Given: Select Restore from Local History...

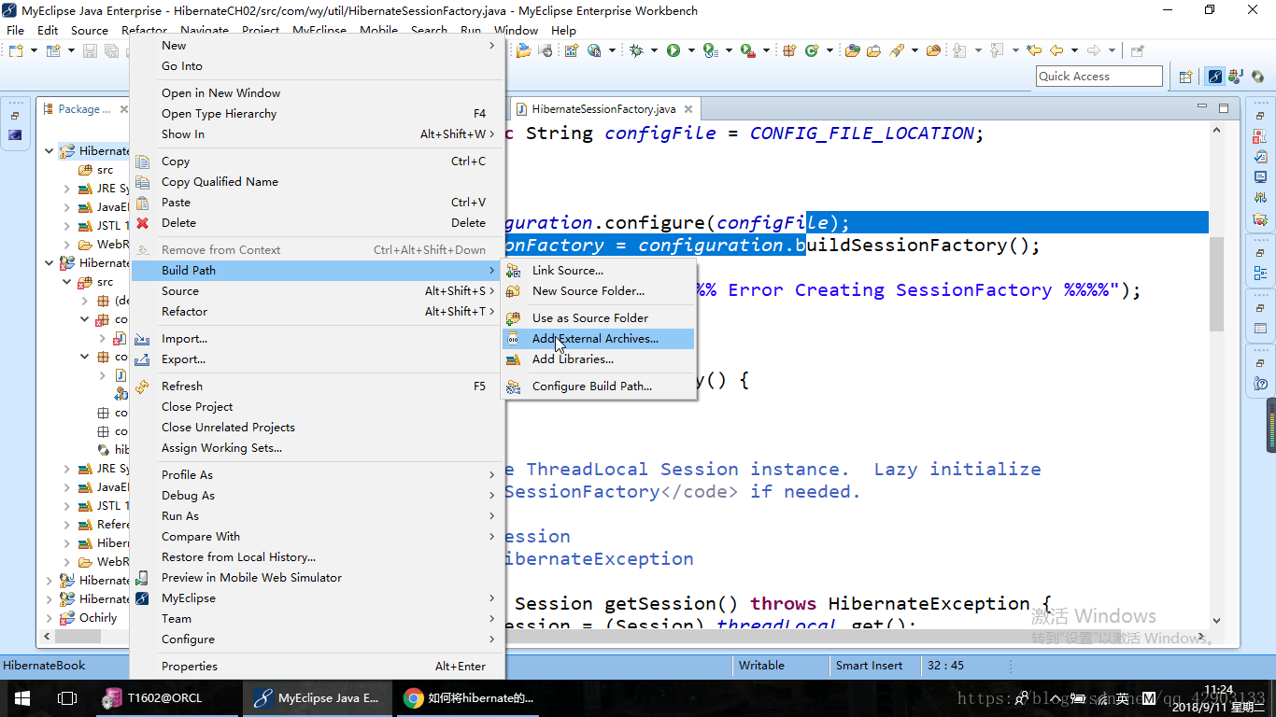Looking at the screenshot, I should [317, 557].
